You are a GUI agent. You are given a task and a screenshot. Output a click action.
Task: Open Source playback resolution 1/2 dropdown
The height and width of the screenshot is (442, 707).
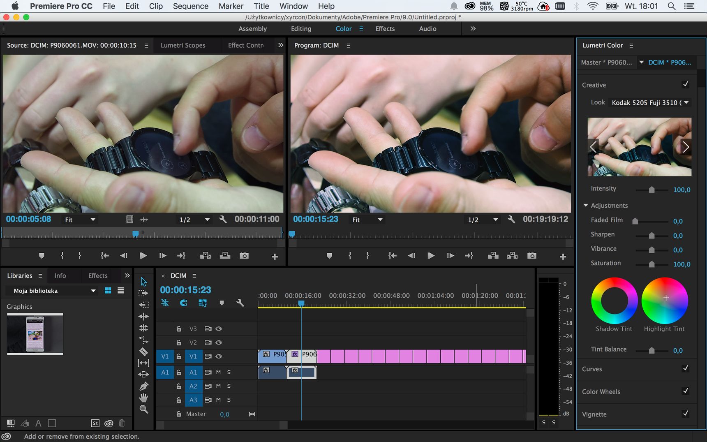[x=194, y=220]
